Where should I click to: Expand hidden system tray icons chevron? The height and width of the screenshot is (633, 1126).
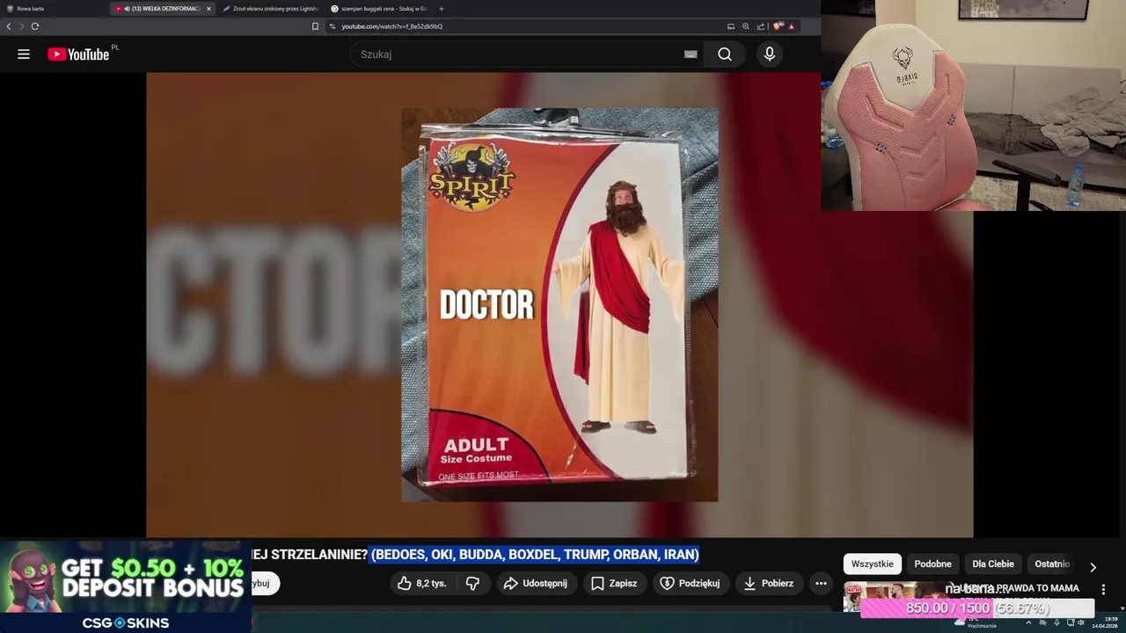pos(1028,622)
